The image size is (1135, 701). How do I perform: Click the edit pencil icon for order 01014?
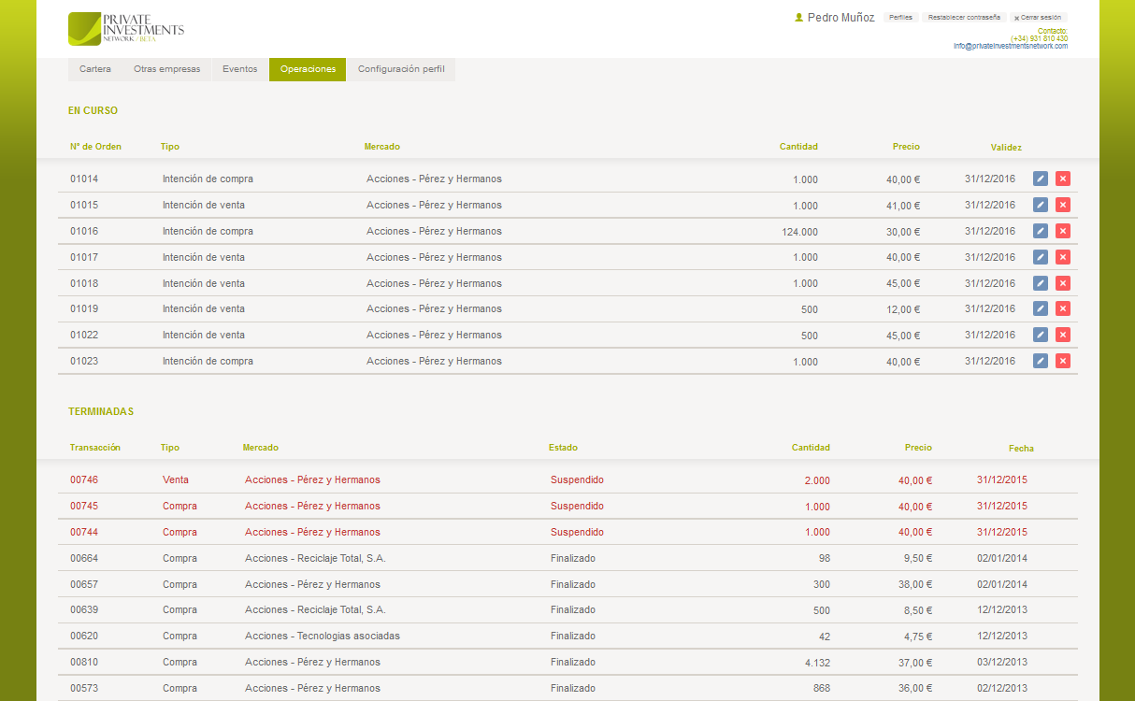tap(1041, 179)
